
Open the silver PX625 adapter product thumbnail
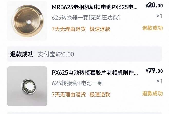tap(27, 86)
